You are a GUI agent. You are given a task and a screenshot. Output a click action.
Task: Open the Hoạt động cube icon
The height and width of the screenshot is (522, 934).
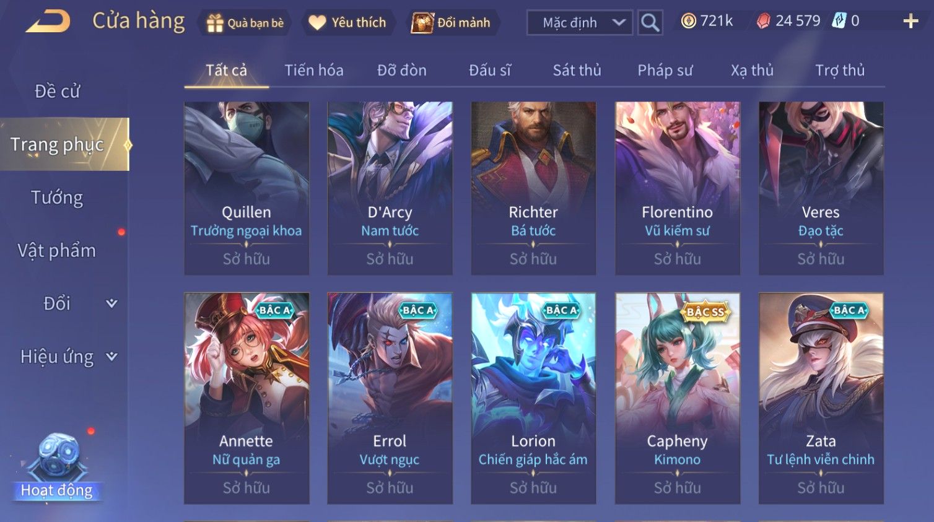pos(57,457)
